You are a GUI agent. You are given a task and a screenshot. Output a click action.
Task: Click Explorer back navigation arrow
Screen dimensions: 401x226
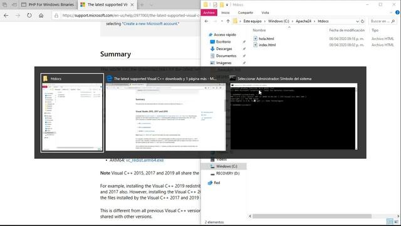[x=206, y=21]
